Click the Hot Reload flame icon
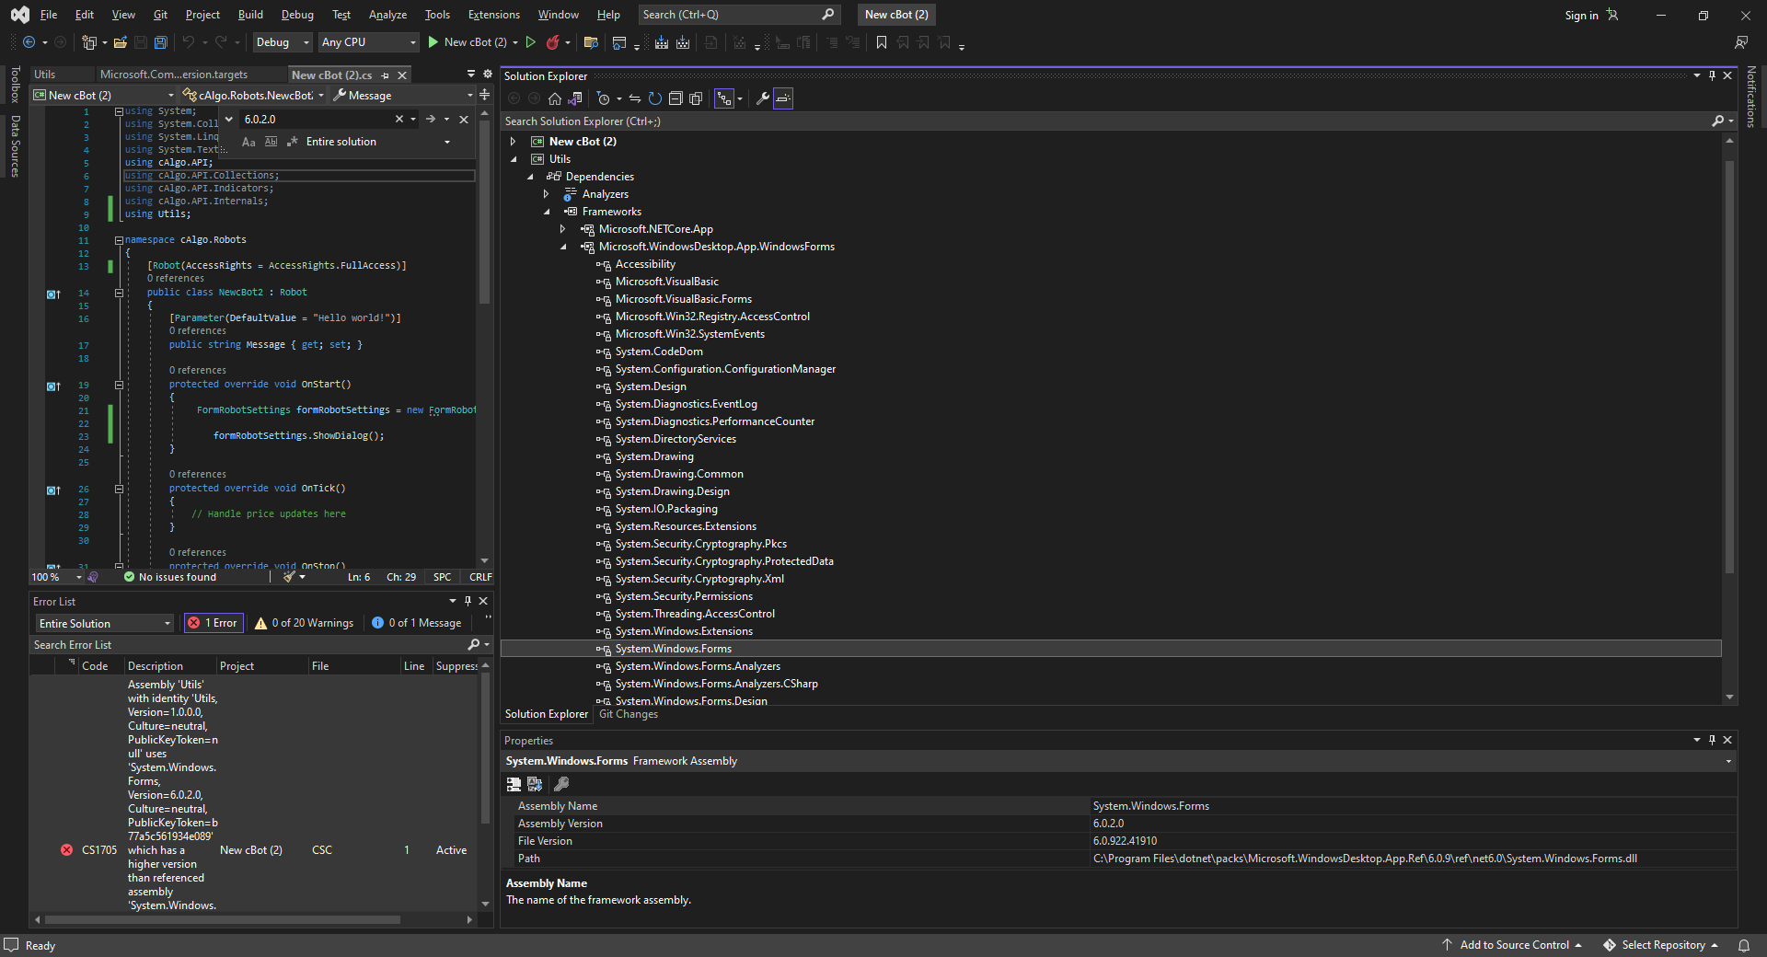This screenshot has height=957, width=1767. click(x=552, y=42)
